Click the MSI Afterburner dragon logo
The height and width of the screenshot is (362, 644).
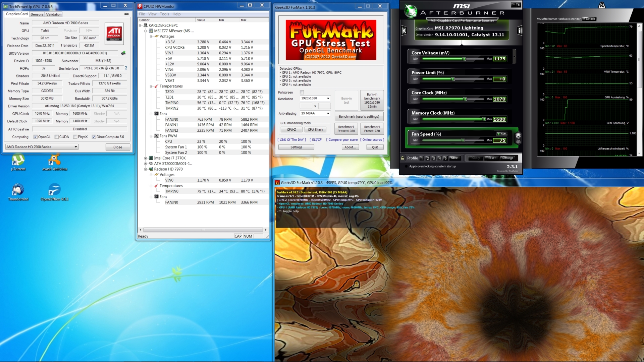(410, 11)
